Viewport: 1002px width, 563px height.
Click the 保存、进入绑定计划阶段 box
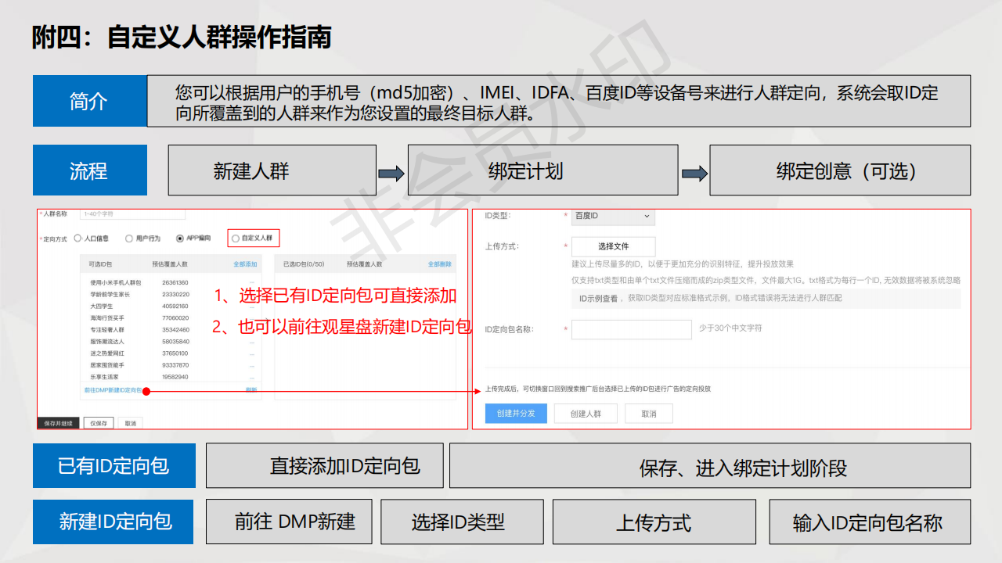tap(710, 466)
